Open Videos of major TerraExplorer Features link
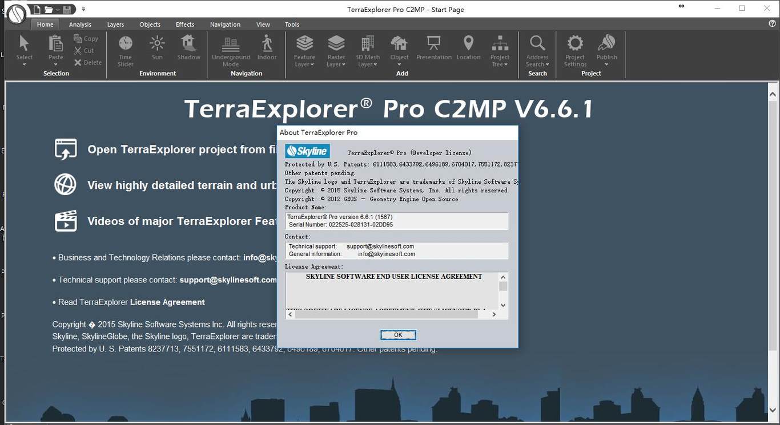 point(182,221)
